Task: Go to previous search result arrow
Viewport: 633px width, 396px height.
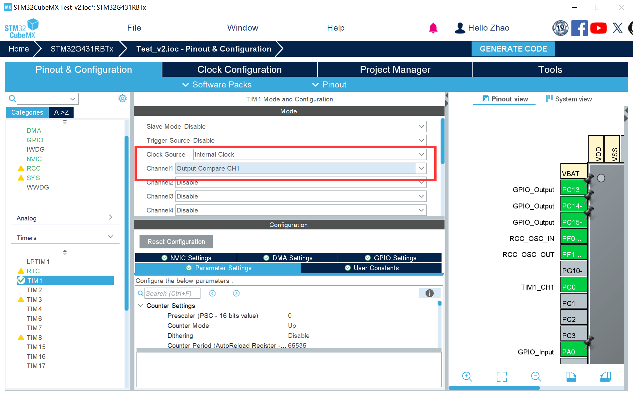Action: 212,293
